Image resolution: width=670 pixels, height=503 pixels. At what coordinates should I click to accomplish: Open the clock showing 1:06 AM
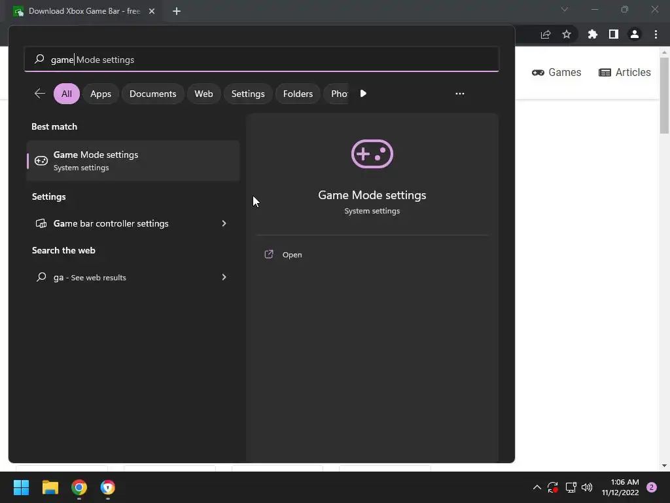pos(620,487)
